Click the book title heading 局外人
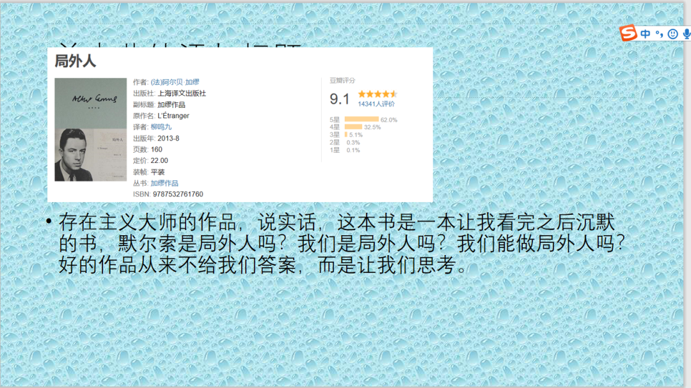This screenshot has width=691, height=388. (75, 61)
